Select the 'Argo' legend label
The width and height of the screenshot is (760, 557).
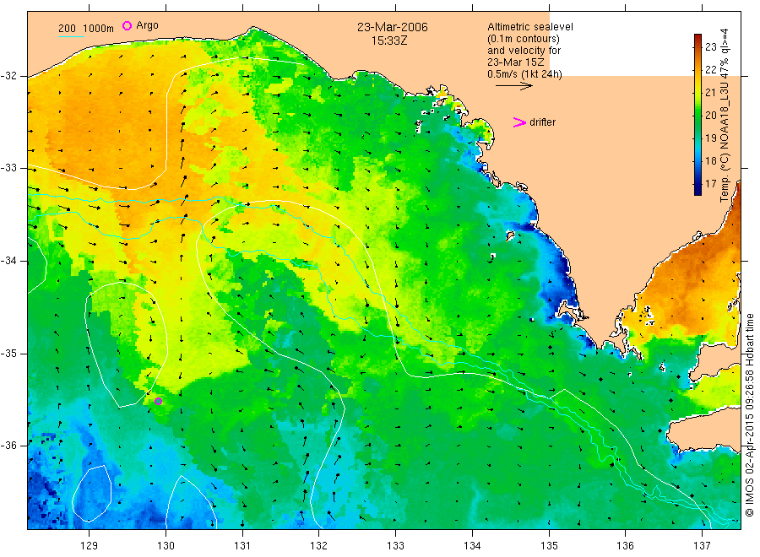point(147,25)
